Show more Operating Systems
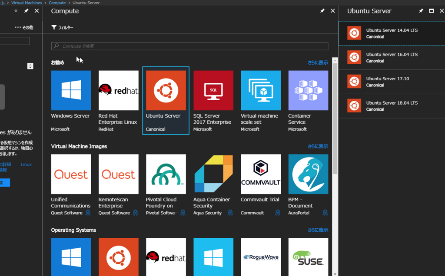Viewport: 445px width, 276px height. click(318, 230)
